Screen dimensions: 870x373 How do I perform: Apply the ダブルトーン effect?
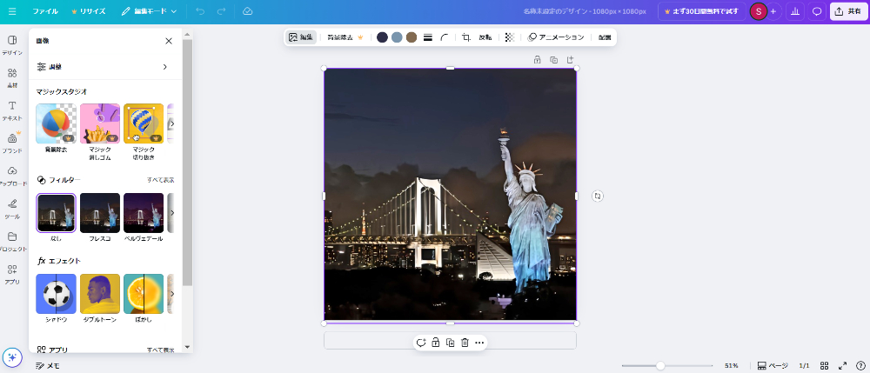100,294
